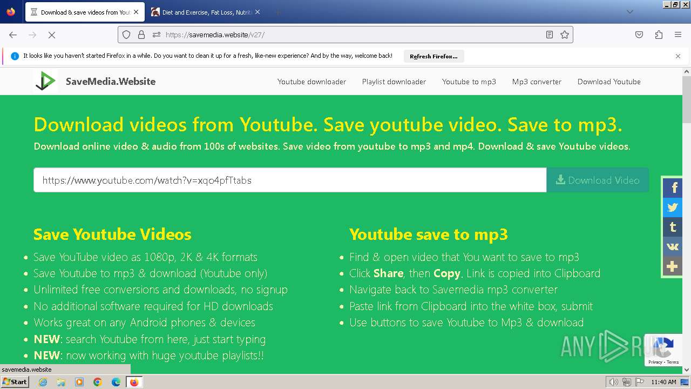This screenshot has height=389, width=691.
Task: Open Internet Explorer from the taskbar
Action: (43, 382)
